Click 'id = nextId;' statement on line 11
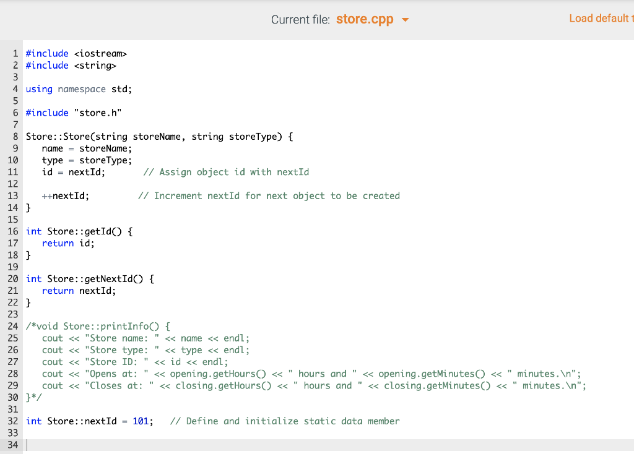Viewport: 634px width, 454px height. [x=74, y=172]
